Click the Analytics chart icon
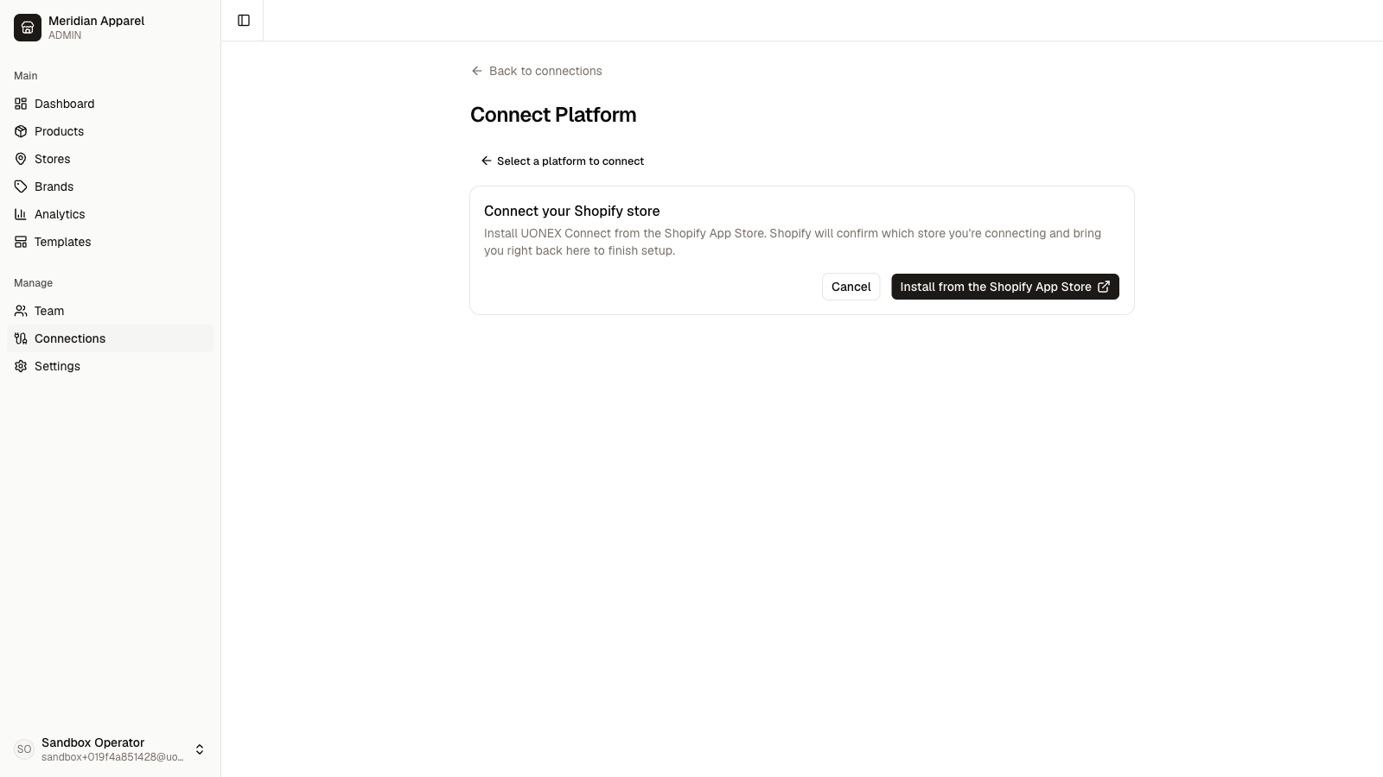The height and width of the screenshot is (777, 1383). (21, 214)
